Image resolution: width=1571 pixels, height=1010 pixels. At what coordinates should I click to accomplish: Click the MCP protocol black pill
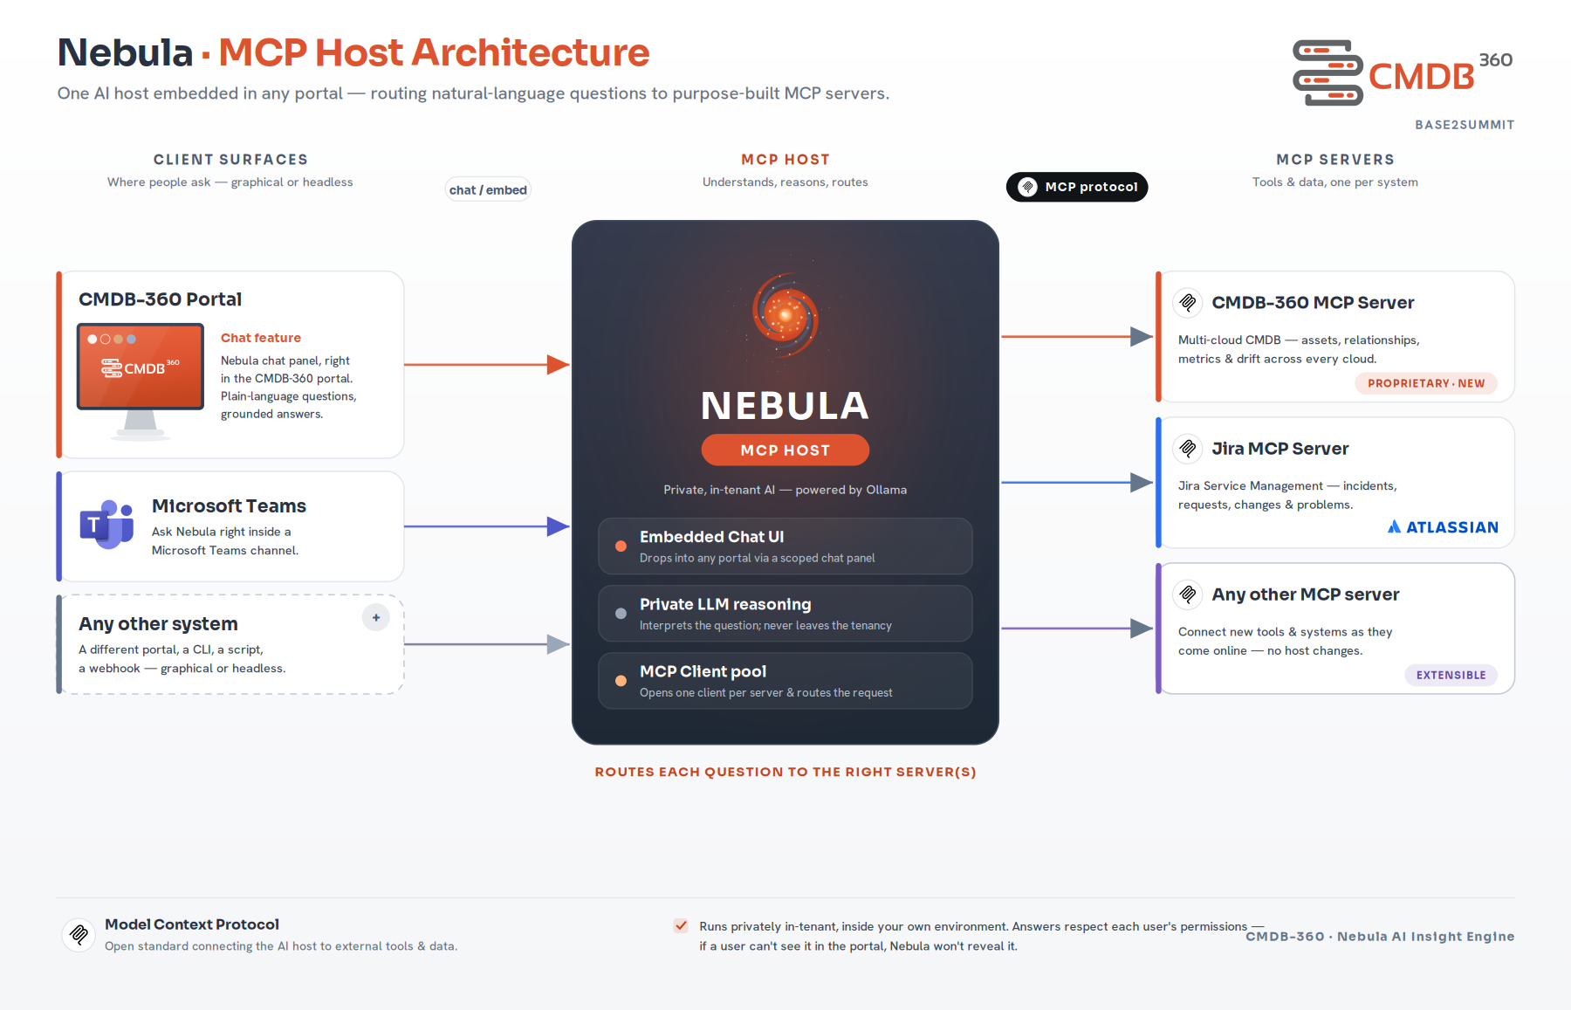point(1077,187)
